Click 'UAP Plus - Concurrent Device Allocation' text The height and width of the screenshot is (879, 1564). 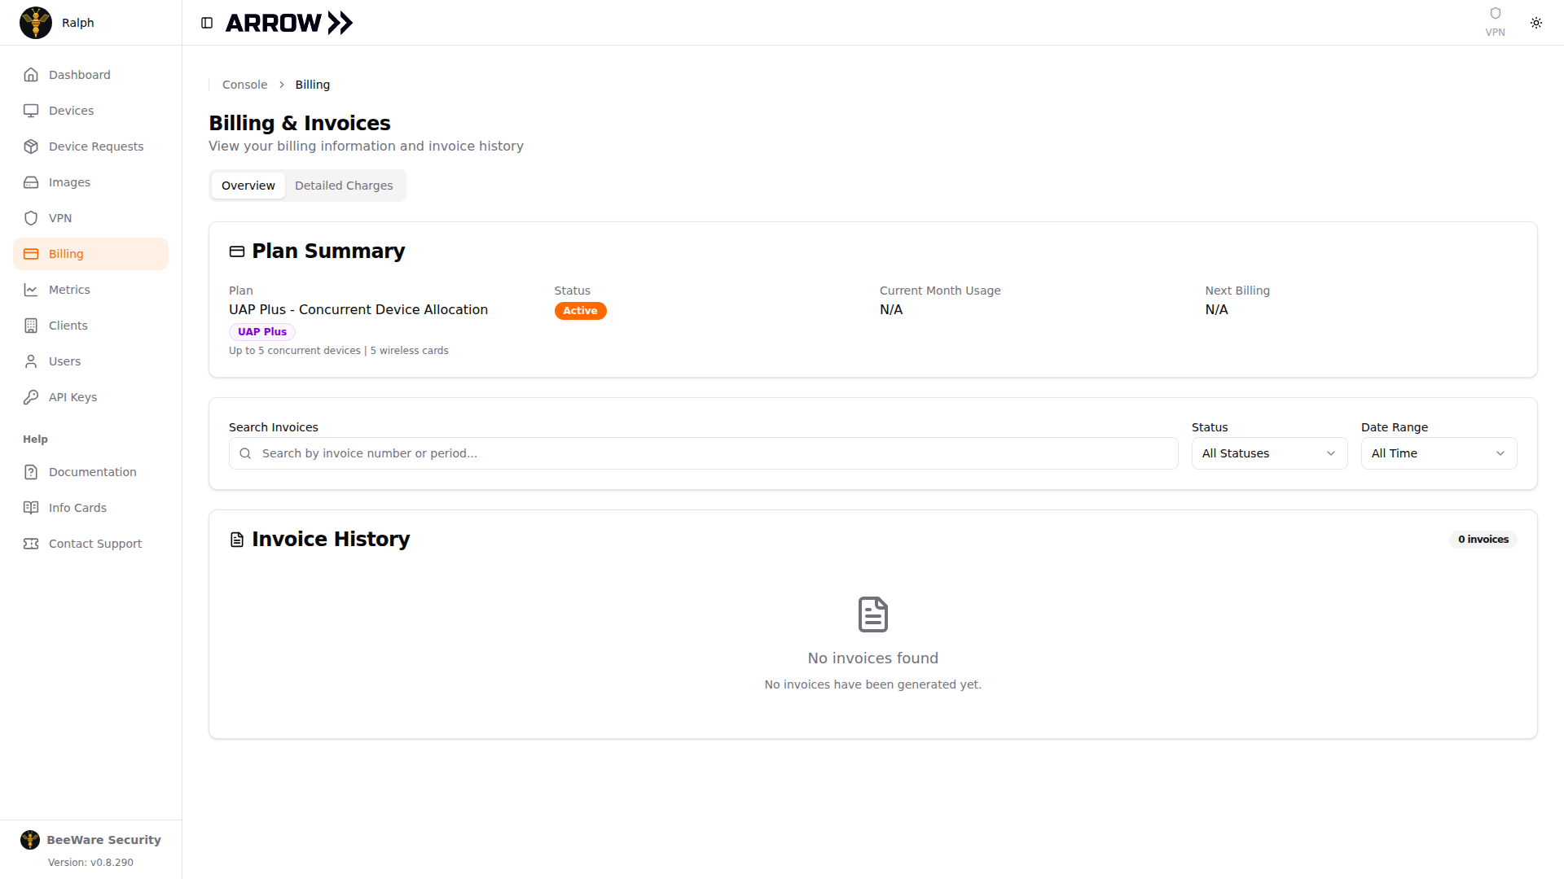click(x=358, y=310)
